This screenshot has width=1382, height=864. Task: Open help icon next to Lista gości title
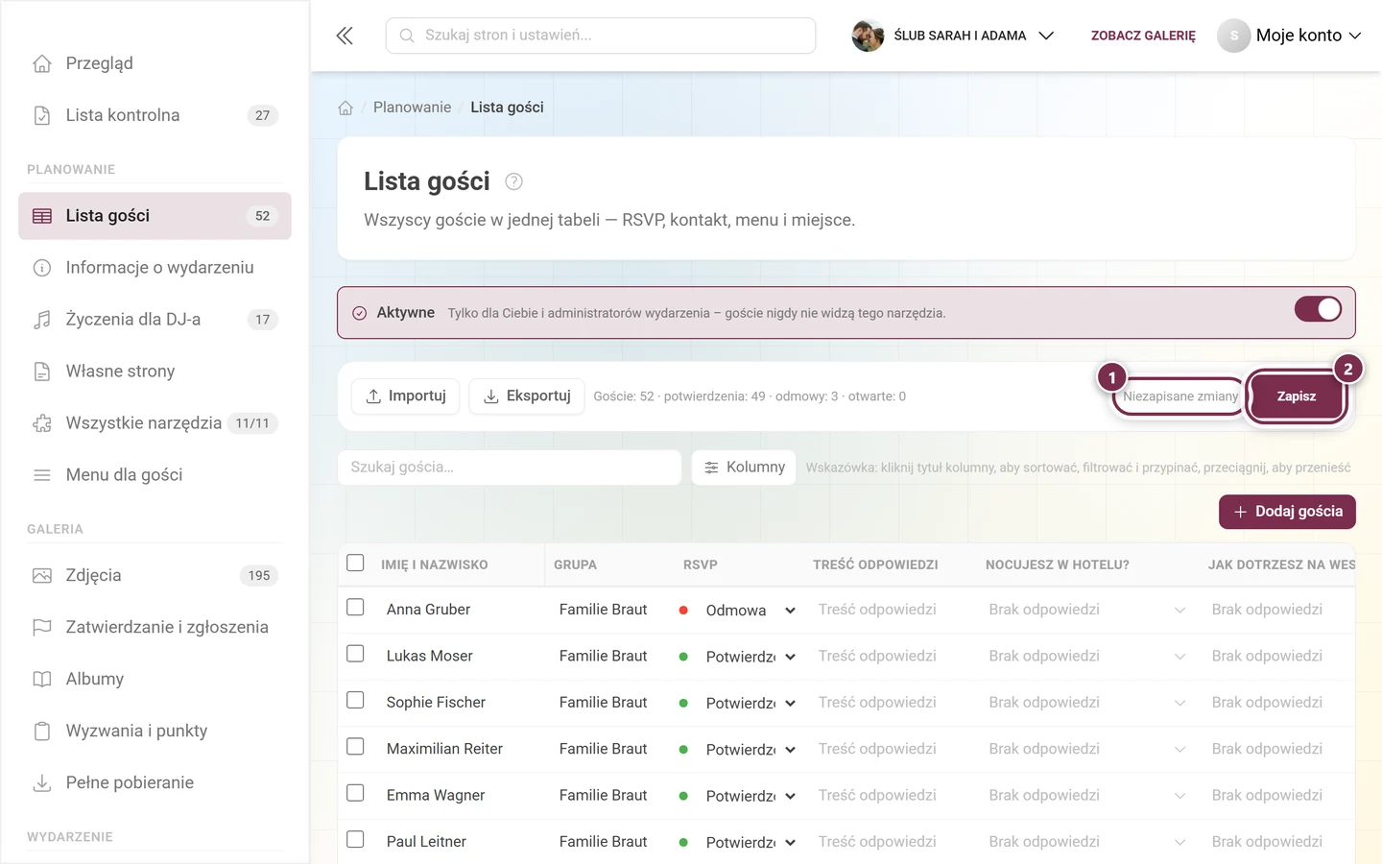coord(513,181)
